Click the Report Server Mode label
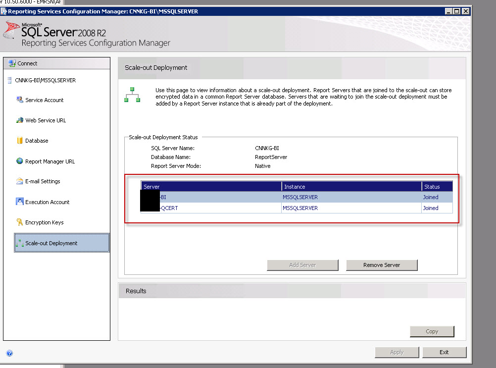The height and width of the screenshot is (368, 496). pyautogui.click(x=176, y=166)
